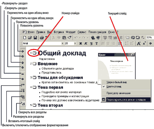The width and height of the screenshot is (154, 129).
Task: Click the Redo arrow icon
Action: [84, 37]
